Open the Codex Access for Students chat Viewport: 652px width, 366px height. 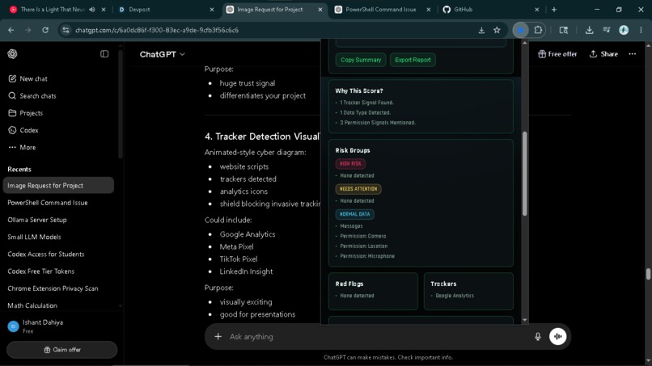point(57,255)
